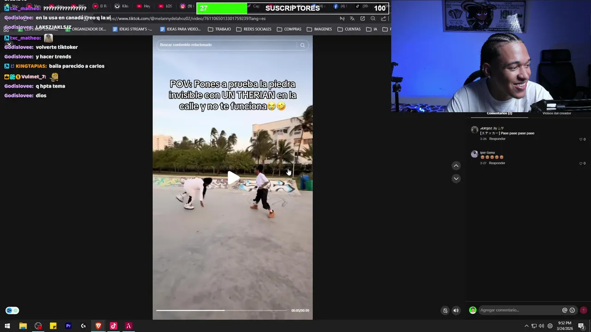Image resolution: width=591 pixels, height=332 pixels.
Task: Open Windows notification center
Action: 581,326
